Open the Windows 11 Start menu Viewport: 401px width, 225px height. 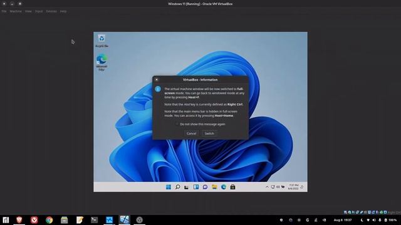[169, 187]
